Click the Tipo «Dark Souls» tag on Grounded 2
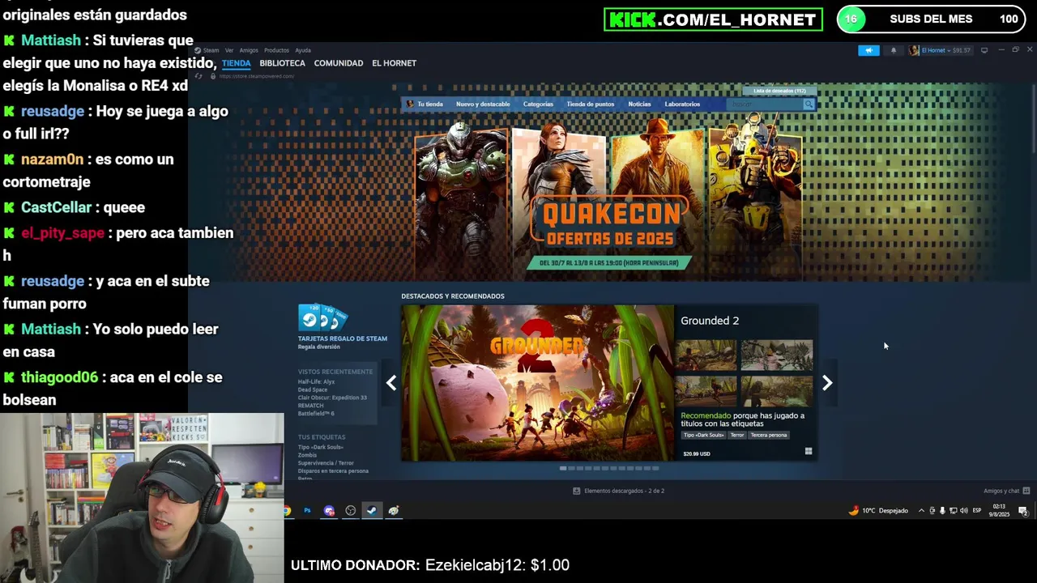The image size is (1037, 583). click(703, 435)
